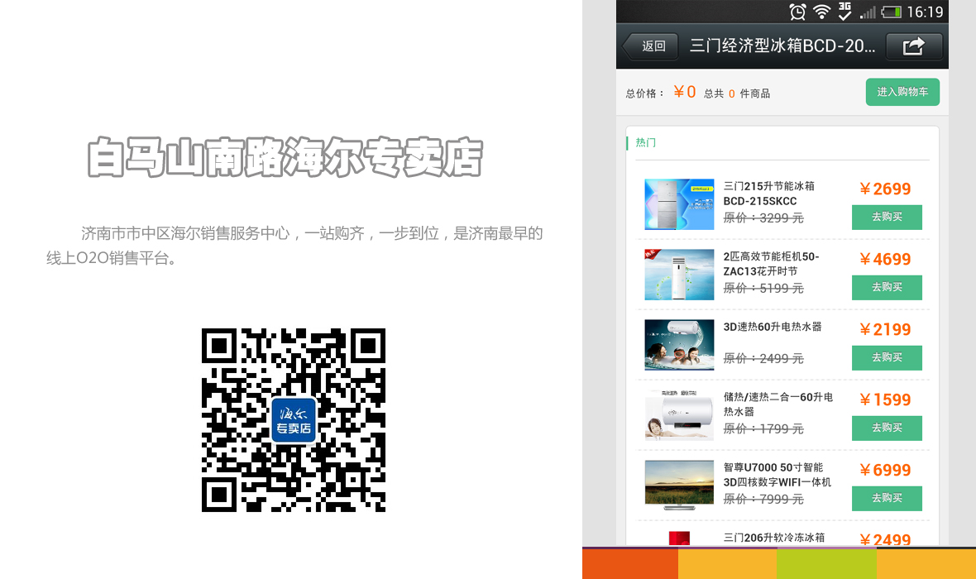Viewport: 976px width, 579px height.
Task: Click the price ¥2699
Action: pos(885,189)
